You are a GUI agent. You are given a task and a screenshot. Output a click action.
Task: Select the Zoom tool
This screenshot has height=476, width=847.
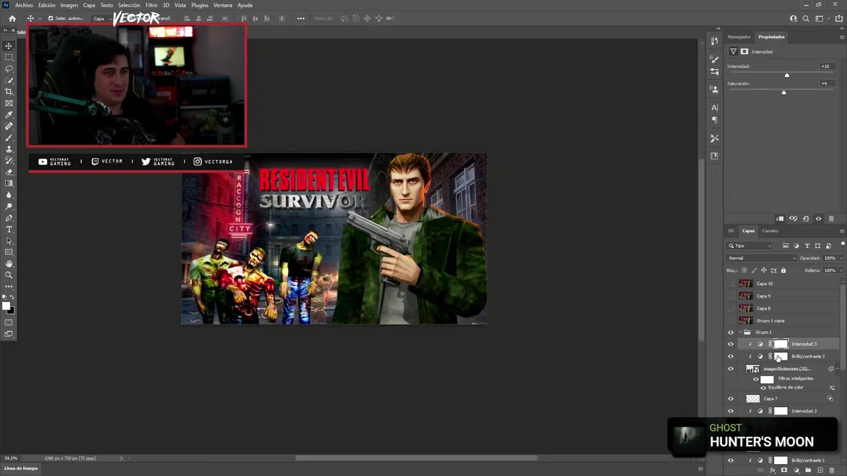point(9,275)
